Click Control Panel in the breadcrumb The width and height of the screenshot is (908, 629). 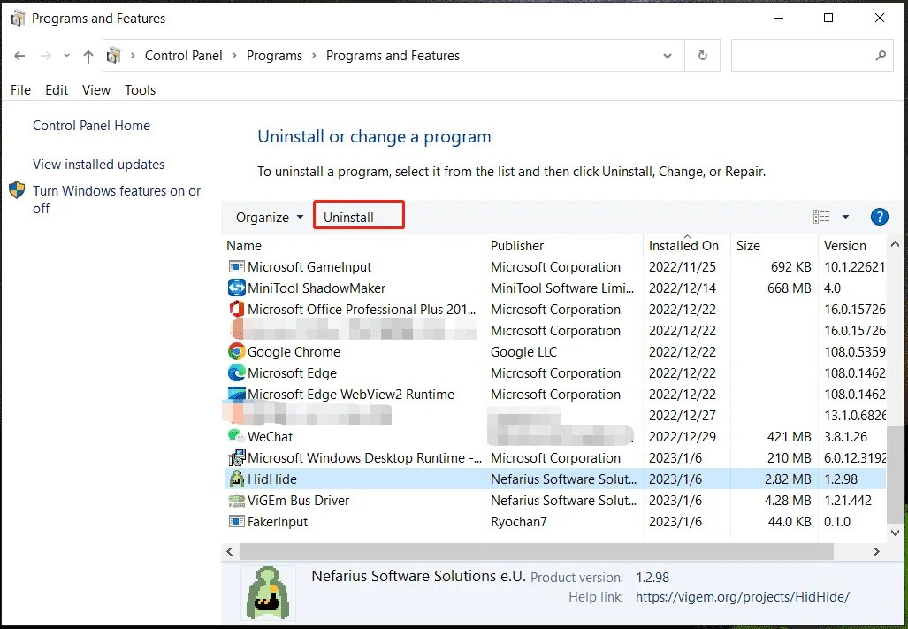point(184,56)
